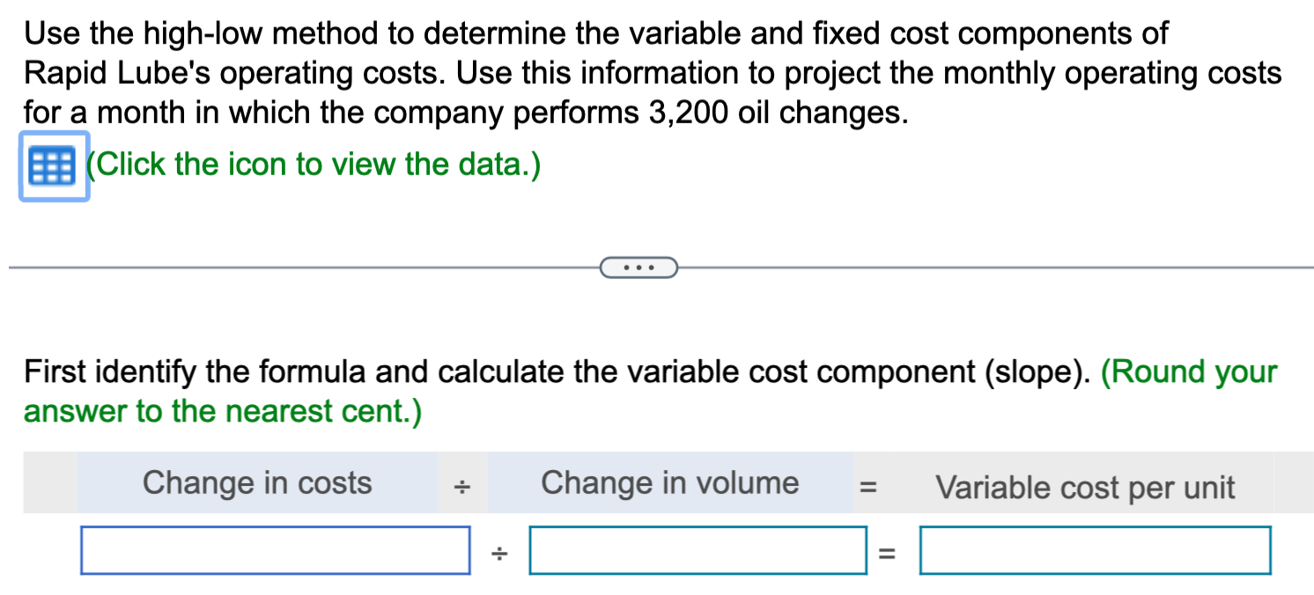Click the division symbol between the inputs
Image resolution: width=1314 pixels, height=595 pixels.
click(x=498, y=549)
